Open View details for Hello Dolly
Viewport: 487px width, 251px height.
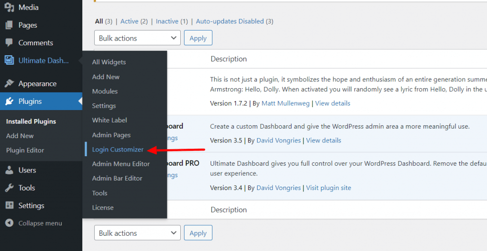(x=332, y=103)
